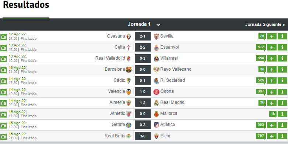Viewport: 288px width, 144px height.
Task: Expand plus icon on Cádiz-R. Sociedad row
Action: (272, 81)
